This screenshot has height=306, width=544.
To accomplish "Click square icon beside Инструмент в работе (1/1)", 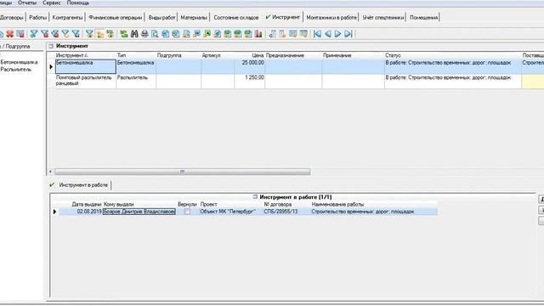I will coord(255,196).
